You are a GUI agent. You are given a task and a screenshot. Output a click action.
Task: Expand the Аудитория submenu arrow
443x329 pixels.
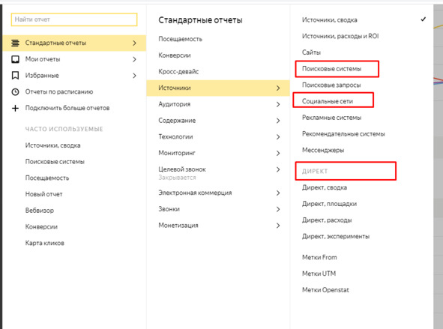(x=278, y=104)
